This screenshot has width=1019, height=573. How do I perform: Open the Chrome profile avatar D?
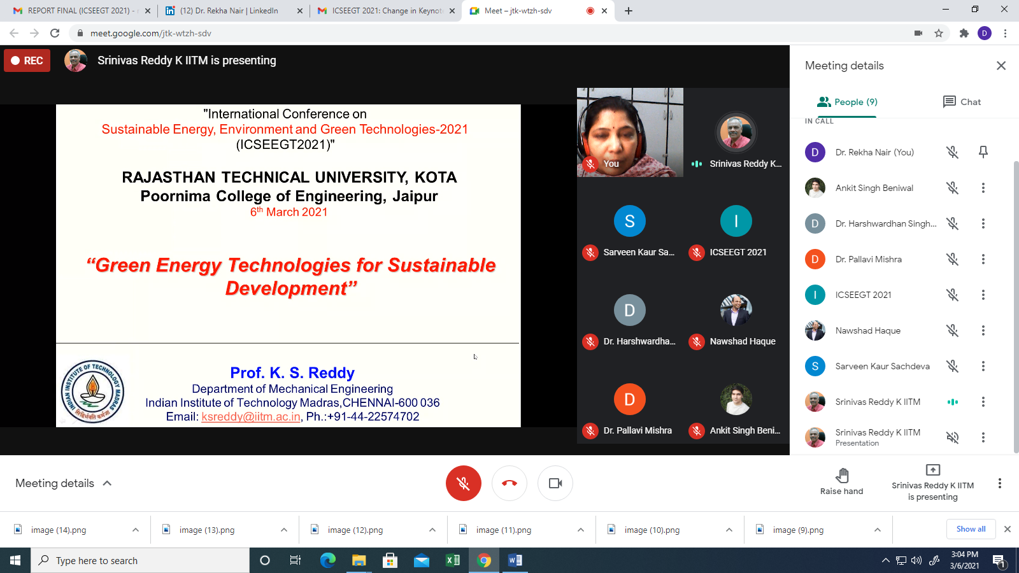[x=984, y=33]
